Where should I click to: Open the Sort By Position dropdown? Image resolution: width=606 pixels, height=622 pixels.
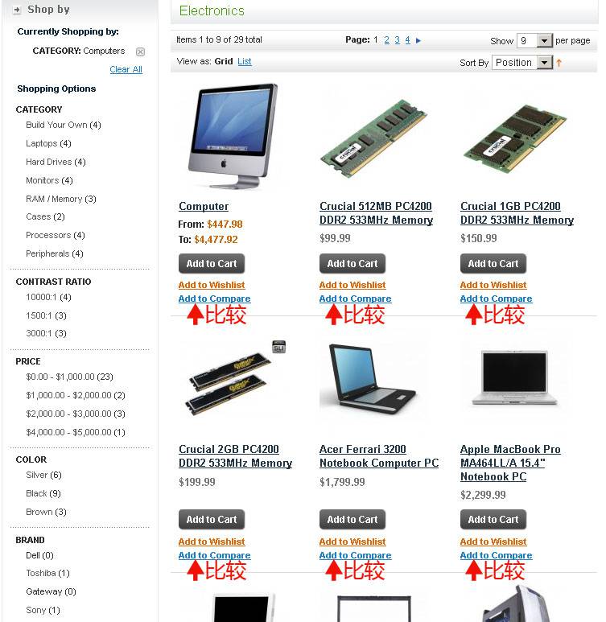pyautogui.click(x=521, y=62)
